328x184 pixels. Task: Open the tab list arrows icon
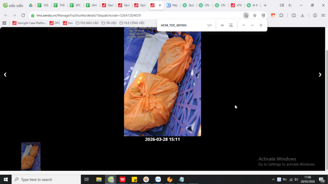[x=290, y=5]
